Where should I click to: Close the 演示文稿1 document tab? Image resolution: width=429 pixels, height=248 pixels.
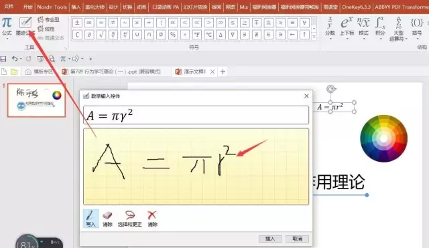pos(212,72)
